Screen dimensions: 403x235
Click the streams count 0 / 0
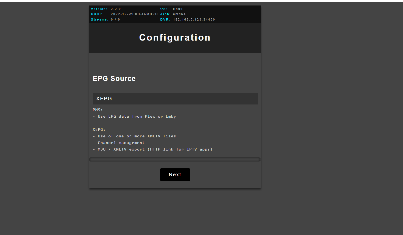click(x=115, y=20)
